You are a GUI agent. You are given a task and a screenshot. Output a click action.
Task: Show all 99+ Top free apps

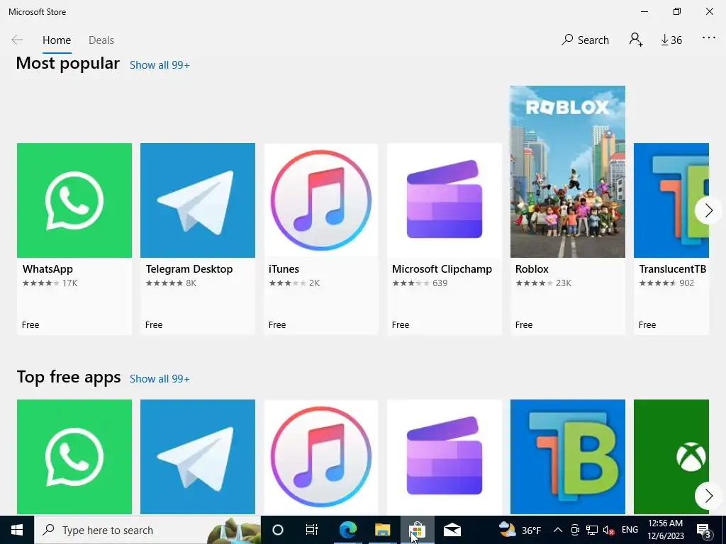click(160, 379)
